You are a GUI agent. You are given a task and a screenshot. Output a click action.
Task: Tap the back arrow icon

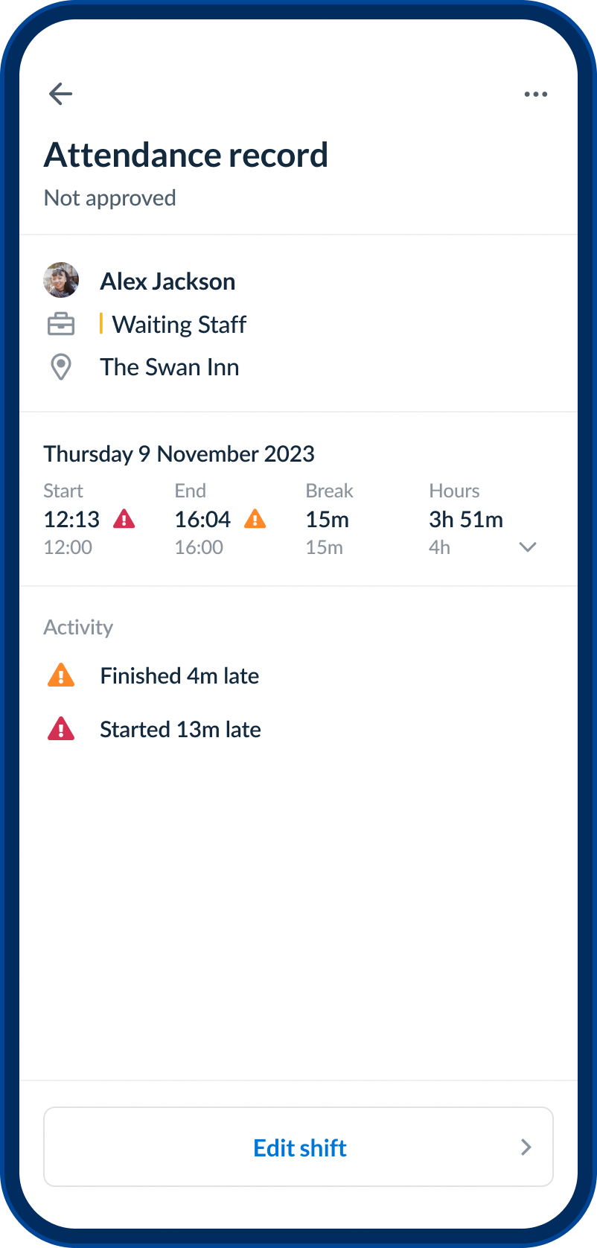[x=60, y=94]
